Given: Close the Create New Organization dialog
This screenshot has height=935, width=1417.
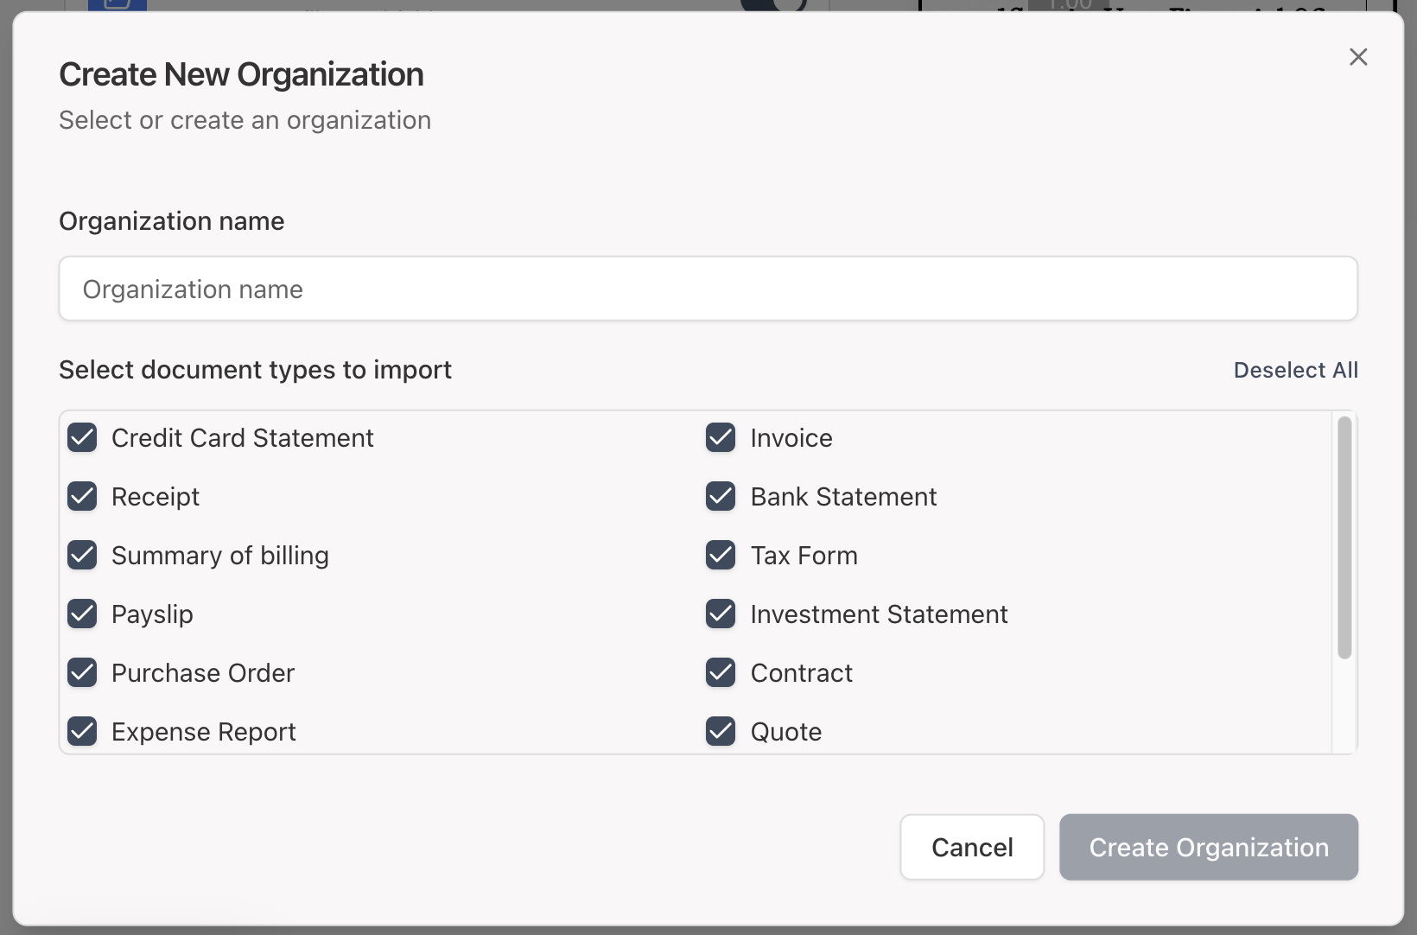Looking at the screenshot, I should click(1358, 57).
